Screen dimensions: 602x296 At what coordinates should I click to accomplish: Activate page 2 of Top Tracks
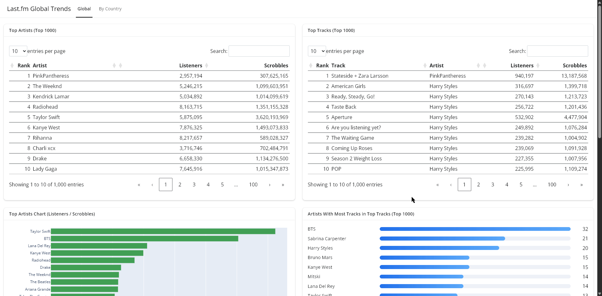pos(478,184)
